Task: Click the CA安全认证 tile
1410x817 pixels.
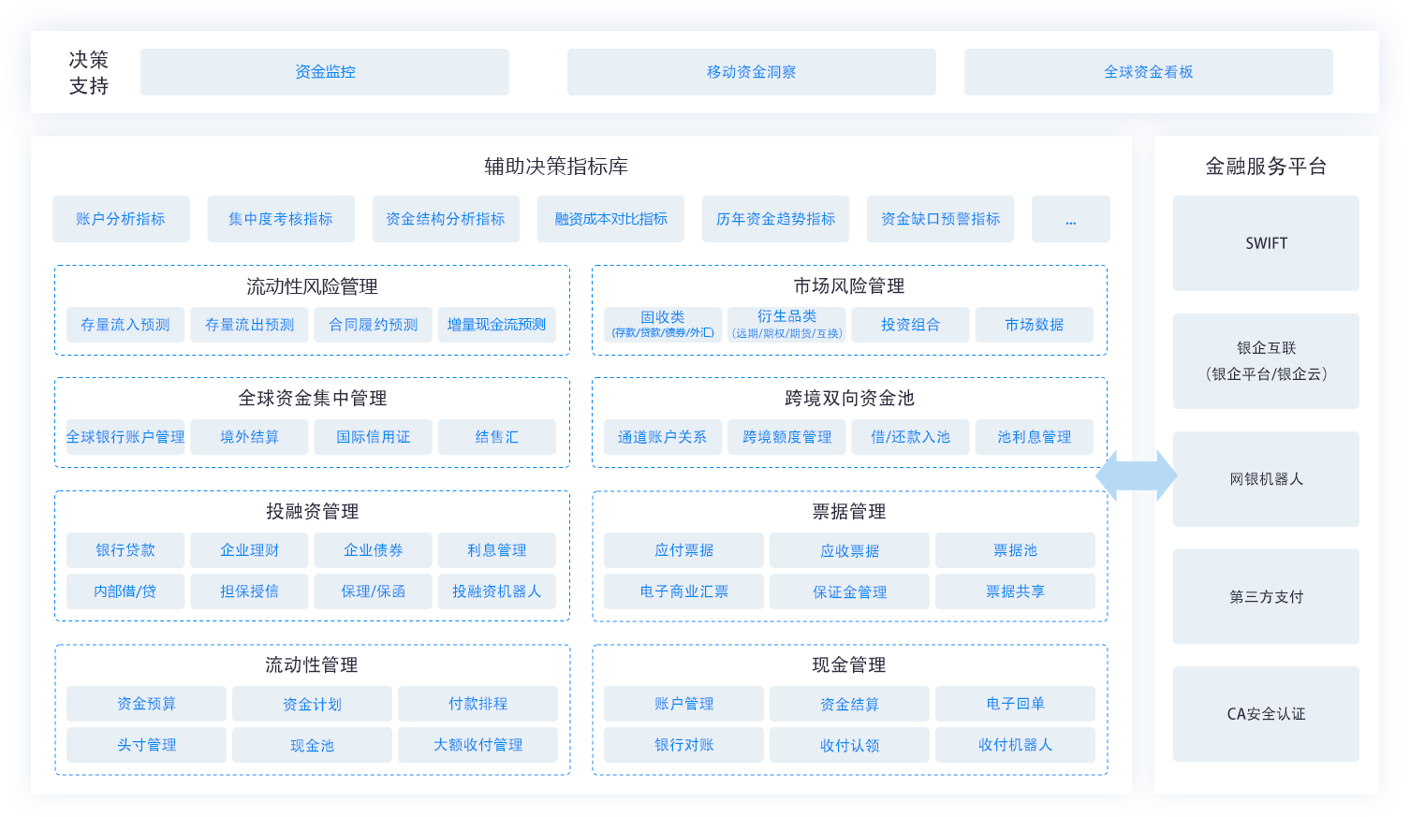Action: [1266, 713]
